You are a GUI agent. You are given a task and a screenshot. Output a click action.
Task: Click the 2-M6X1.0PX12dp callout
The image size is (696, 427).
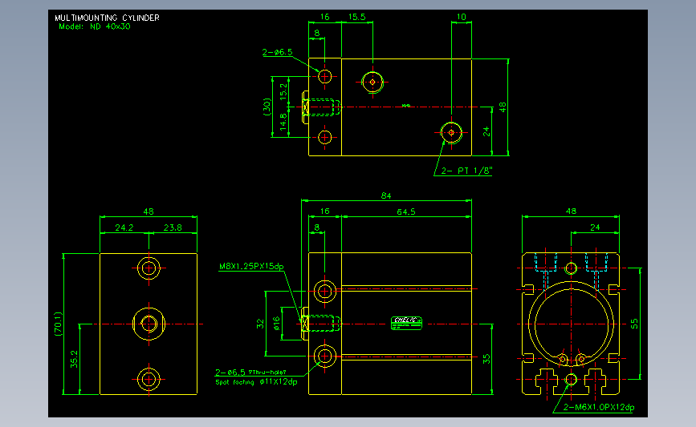(599, 407)
